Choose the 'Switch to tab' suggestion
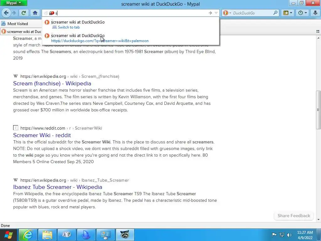The width and height of the screenshot is (321, 241). 131,24
